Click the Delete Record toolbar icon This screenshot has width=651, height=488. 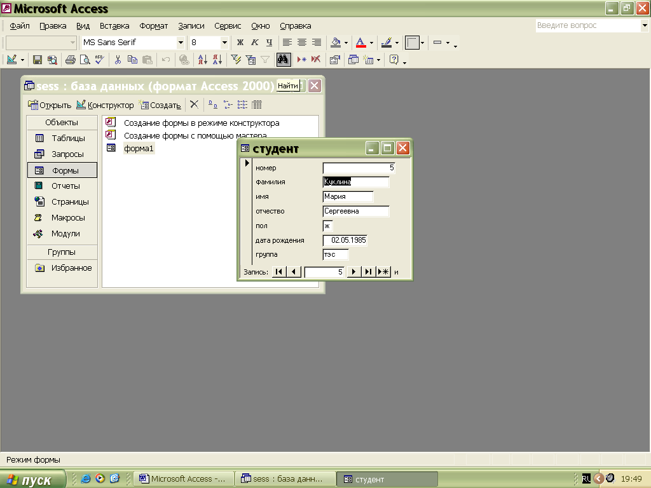pyautogui.click(x=316, y=60)
